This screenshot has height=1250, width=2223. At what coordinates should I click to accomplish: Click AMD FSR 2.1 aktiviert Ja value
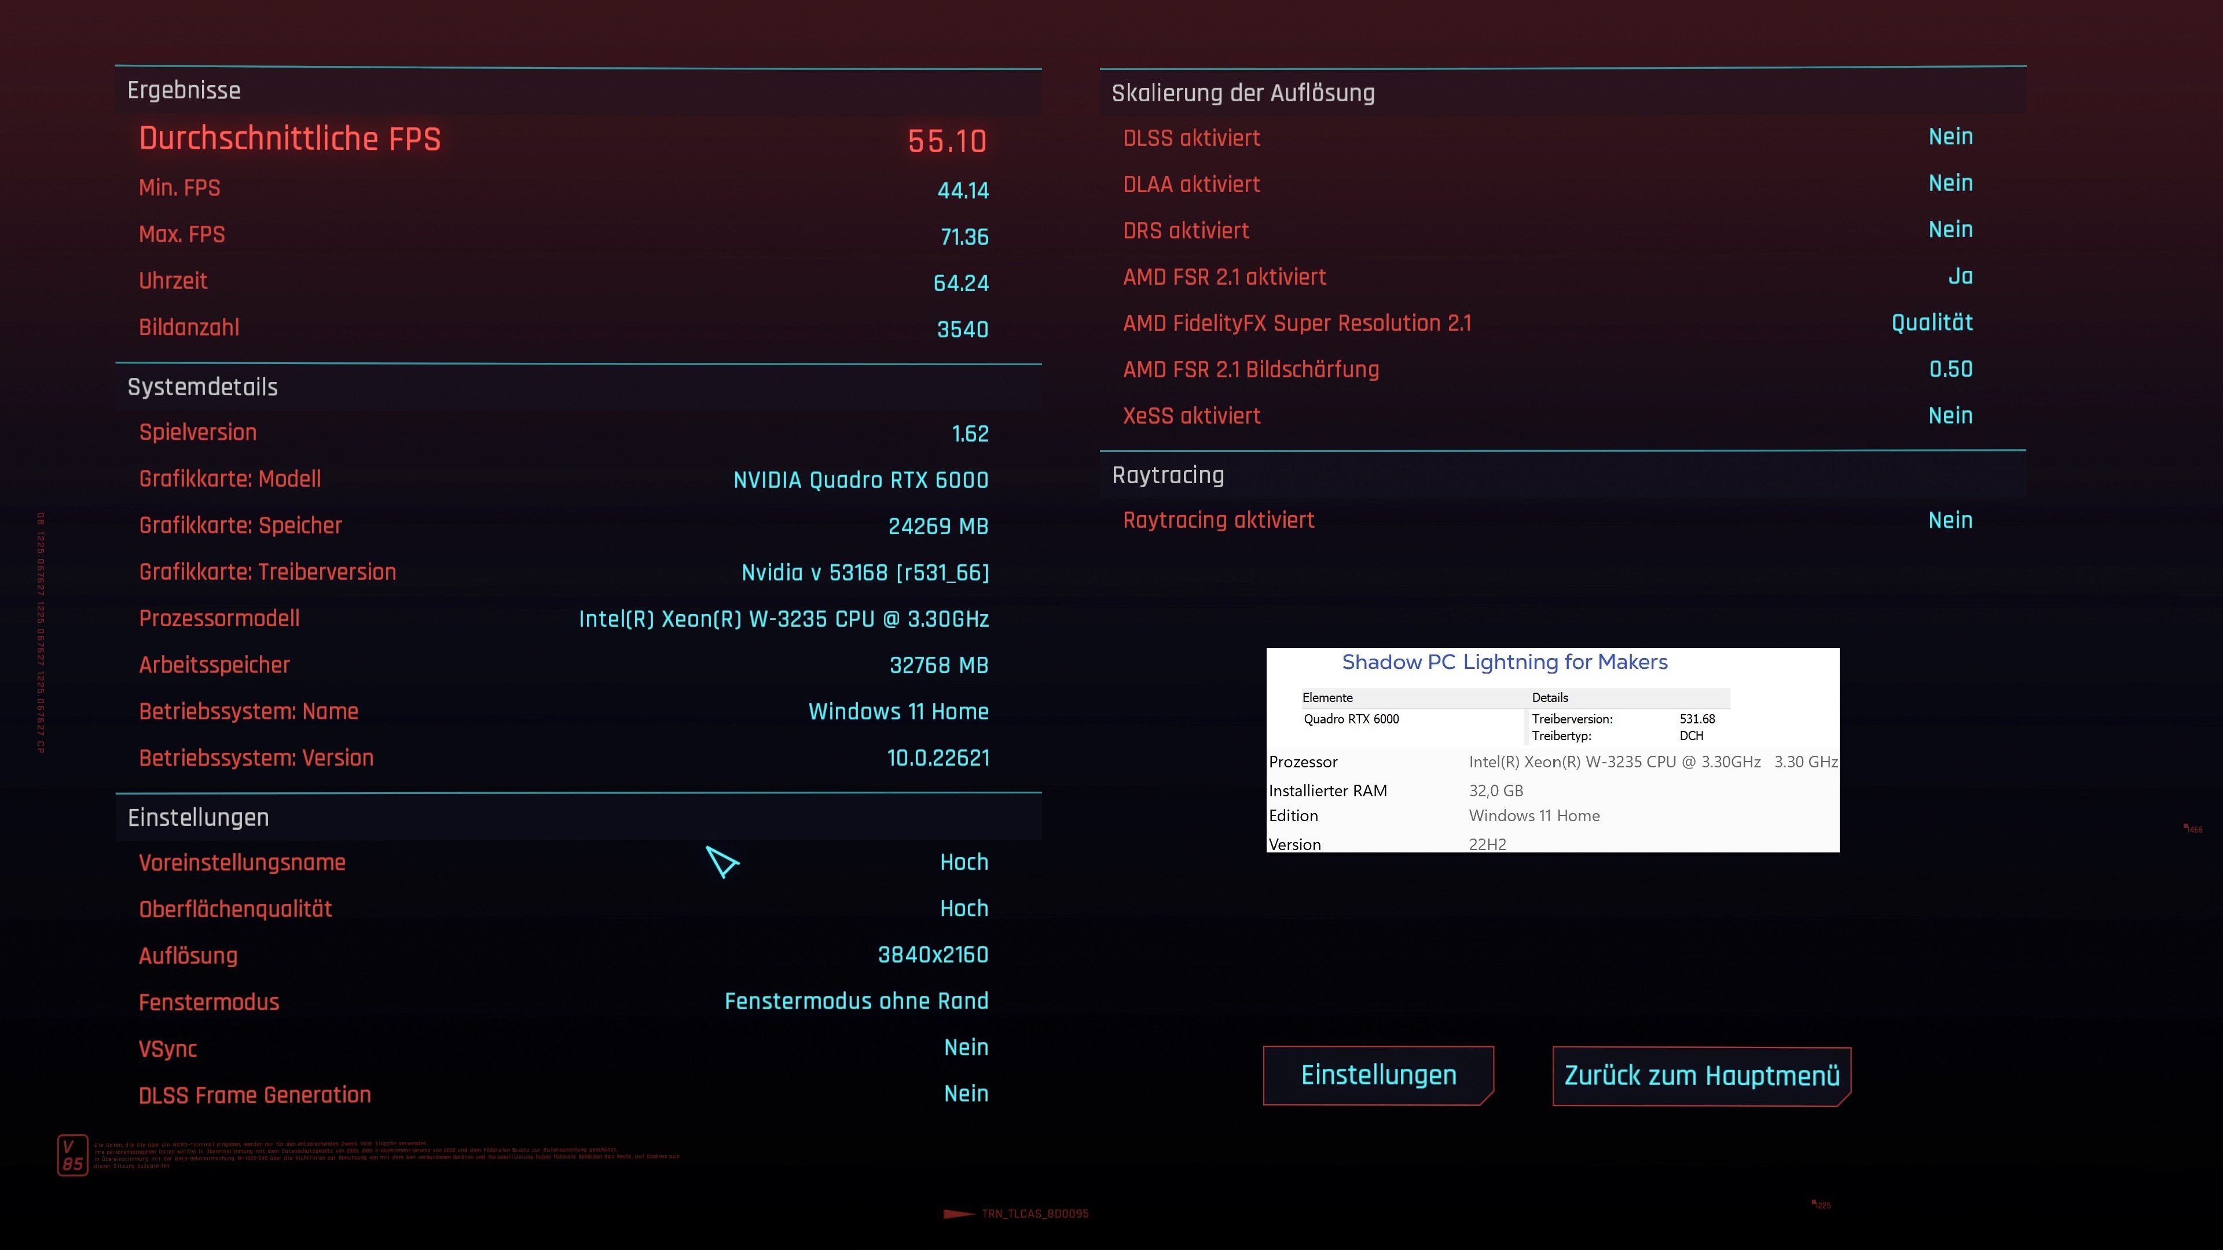pos(1960,276)
